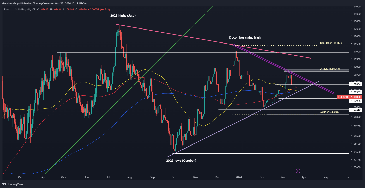Viewport: 365px width, 188px height.
Task: Select the 1.07250 support level label
Action: (355, 110)
